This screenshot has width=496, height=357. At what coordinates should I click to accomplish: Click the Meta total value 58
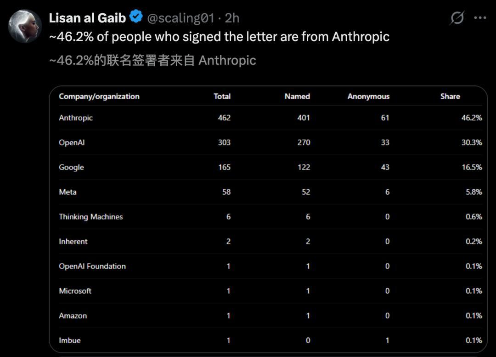pos(226,192)
